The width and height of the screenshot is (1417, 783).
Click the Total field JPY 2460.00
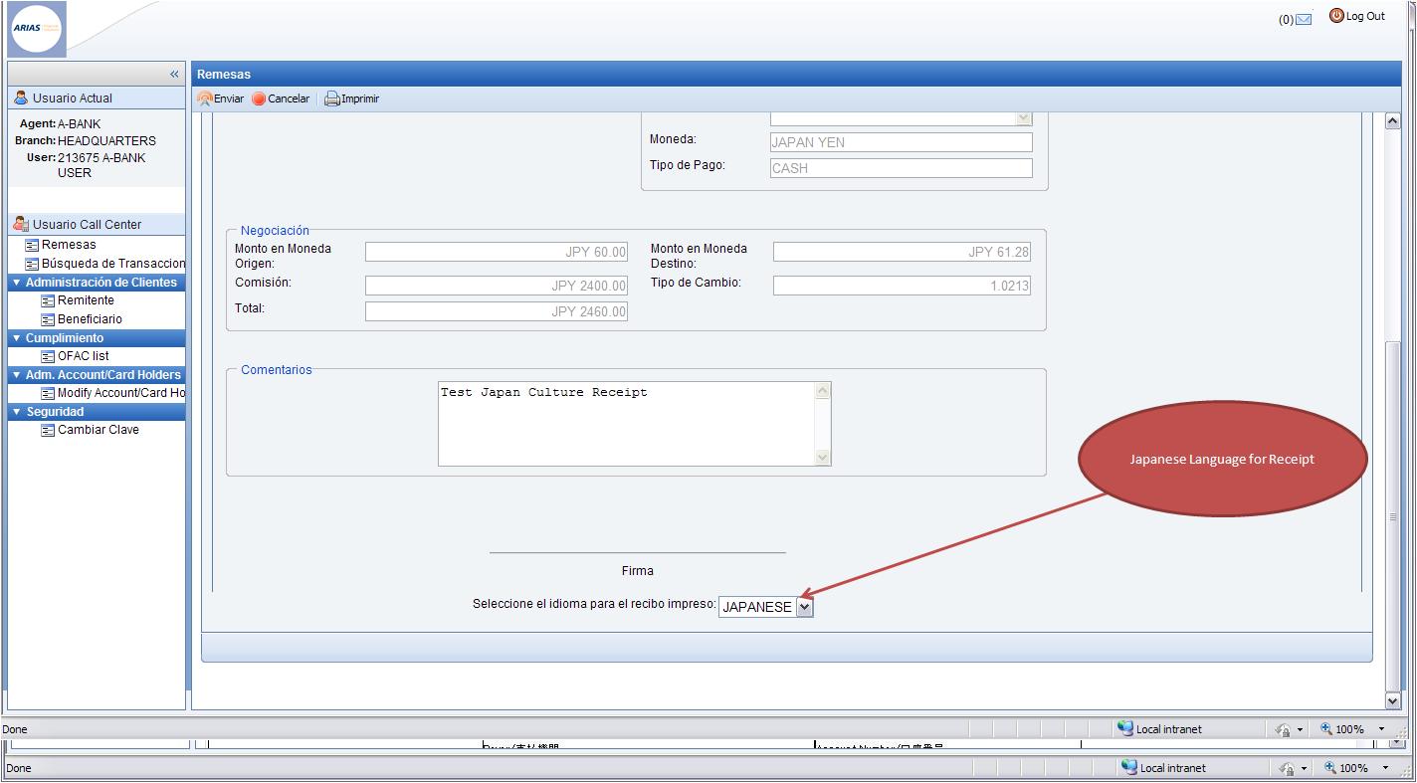pyautogui.click(x=496, y=311)
